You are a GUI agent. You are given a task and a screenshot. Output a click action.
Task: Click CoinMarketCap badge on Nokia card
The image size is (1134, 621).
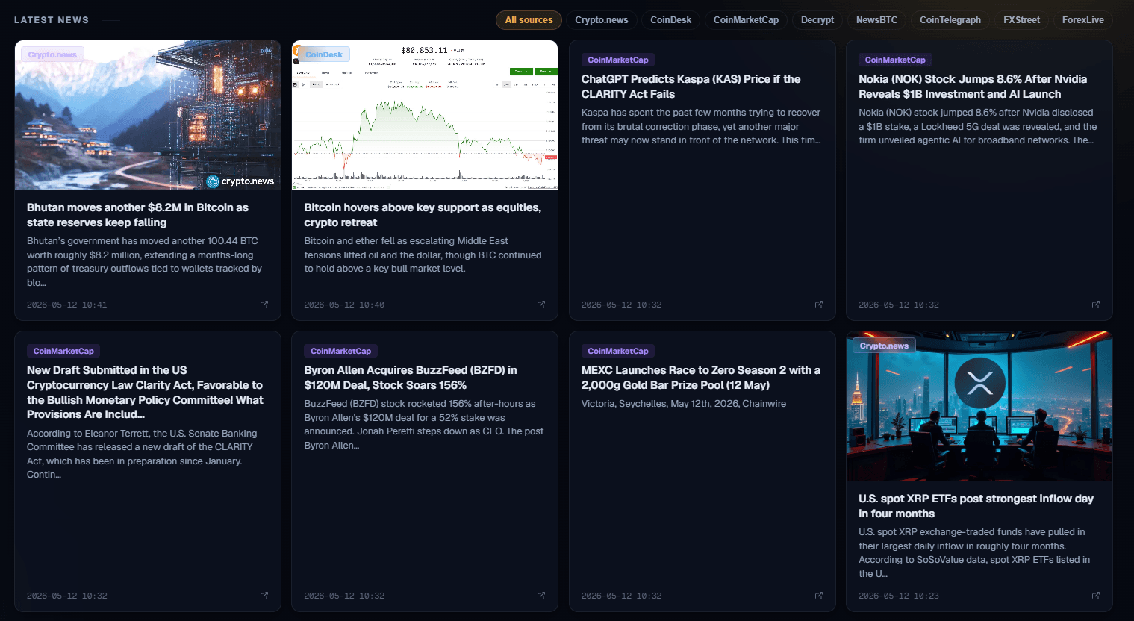coord(895,60)
